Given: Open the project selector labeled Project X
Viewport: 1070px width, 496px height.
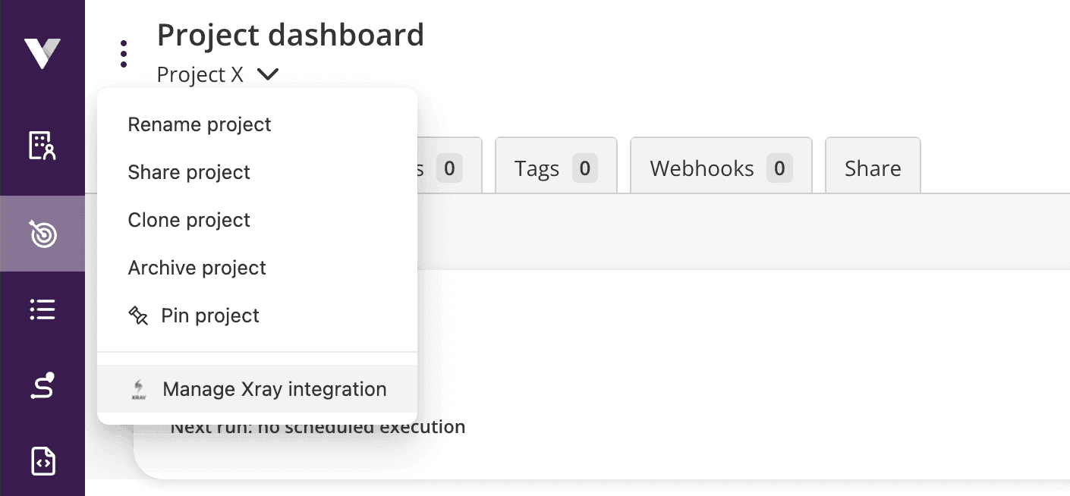Looking at the screenshot, I should pyautogui.click(x=200, y=74).
